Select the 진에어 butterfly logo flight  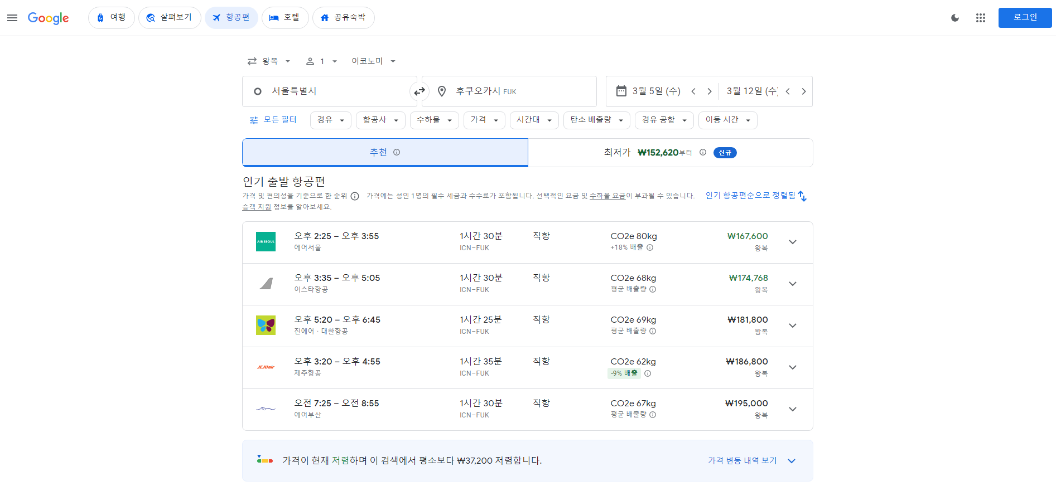click(x=266, y=325)
